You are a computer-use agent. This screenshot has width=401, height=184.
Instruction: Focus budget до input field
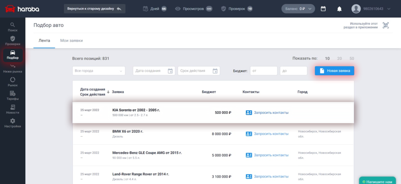pos(293,71)
